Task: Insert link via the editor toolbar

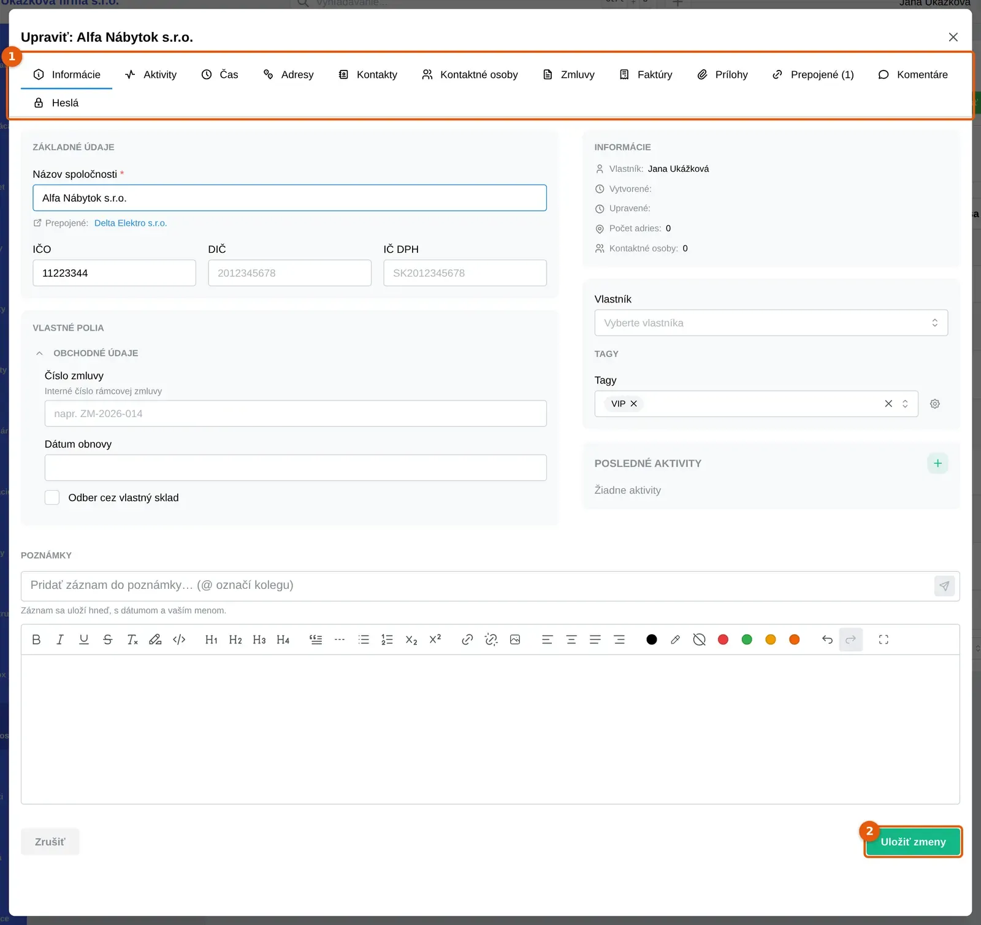Action: click(467, 640)
